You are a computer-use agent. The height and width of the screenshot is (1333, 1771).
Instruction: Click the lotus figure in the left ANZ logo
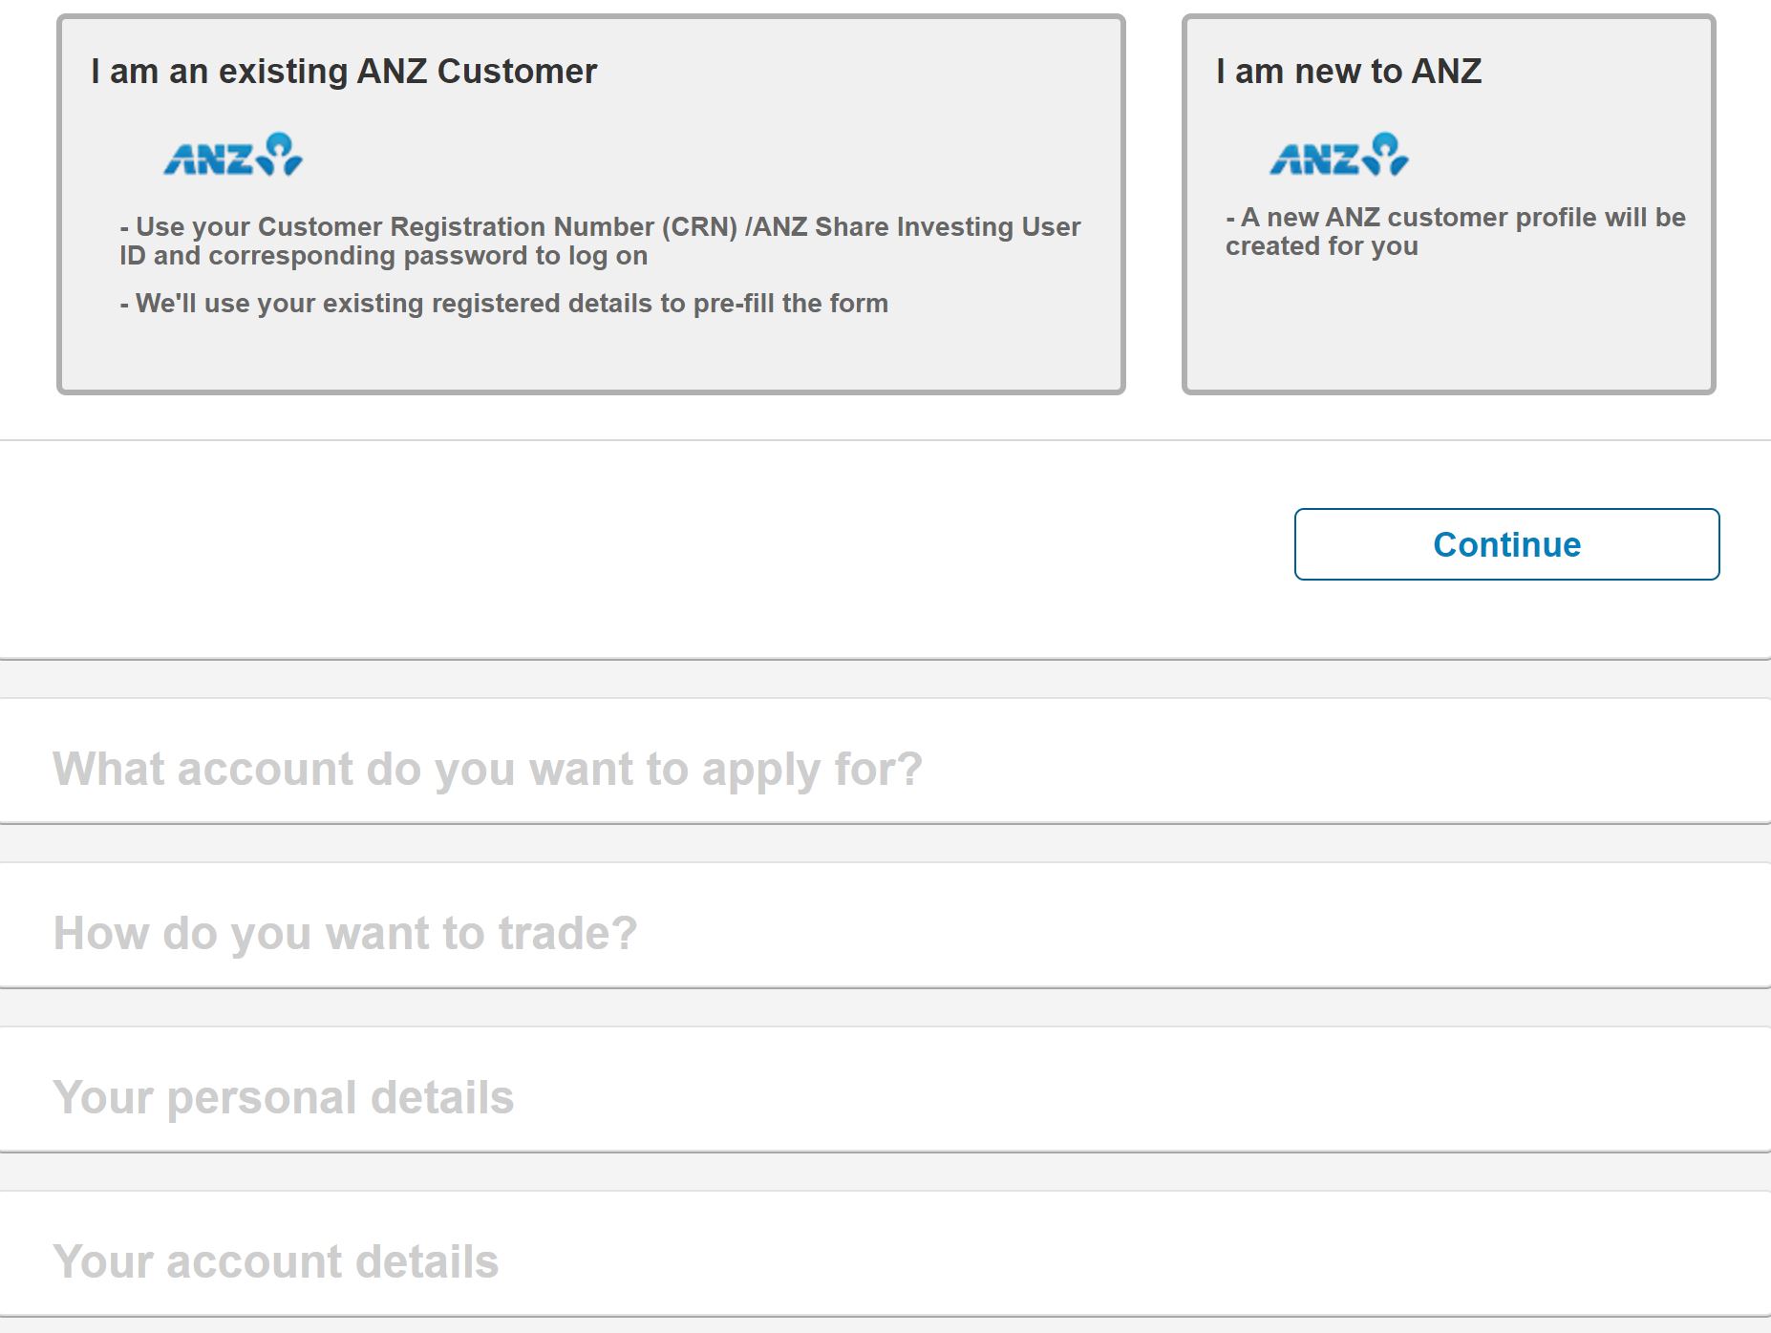(x=282, y=151)
